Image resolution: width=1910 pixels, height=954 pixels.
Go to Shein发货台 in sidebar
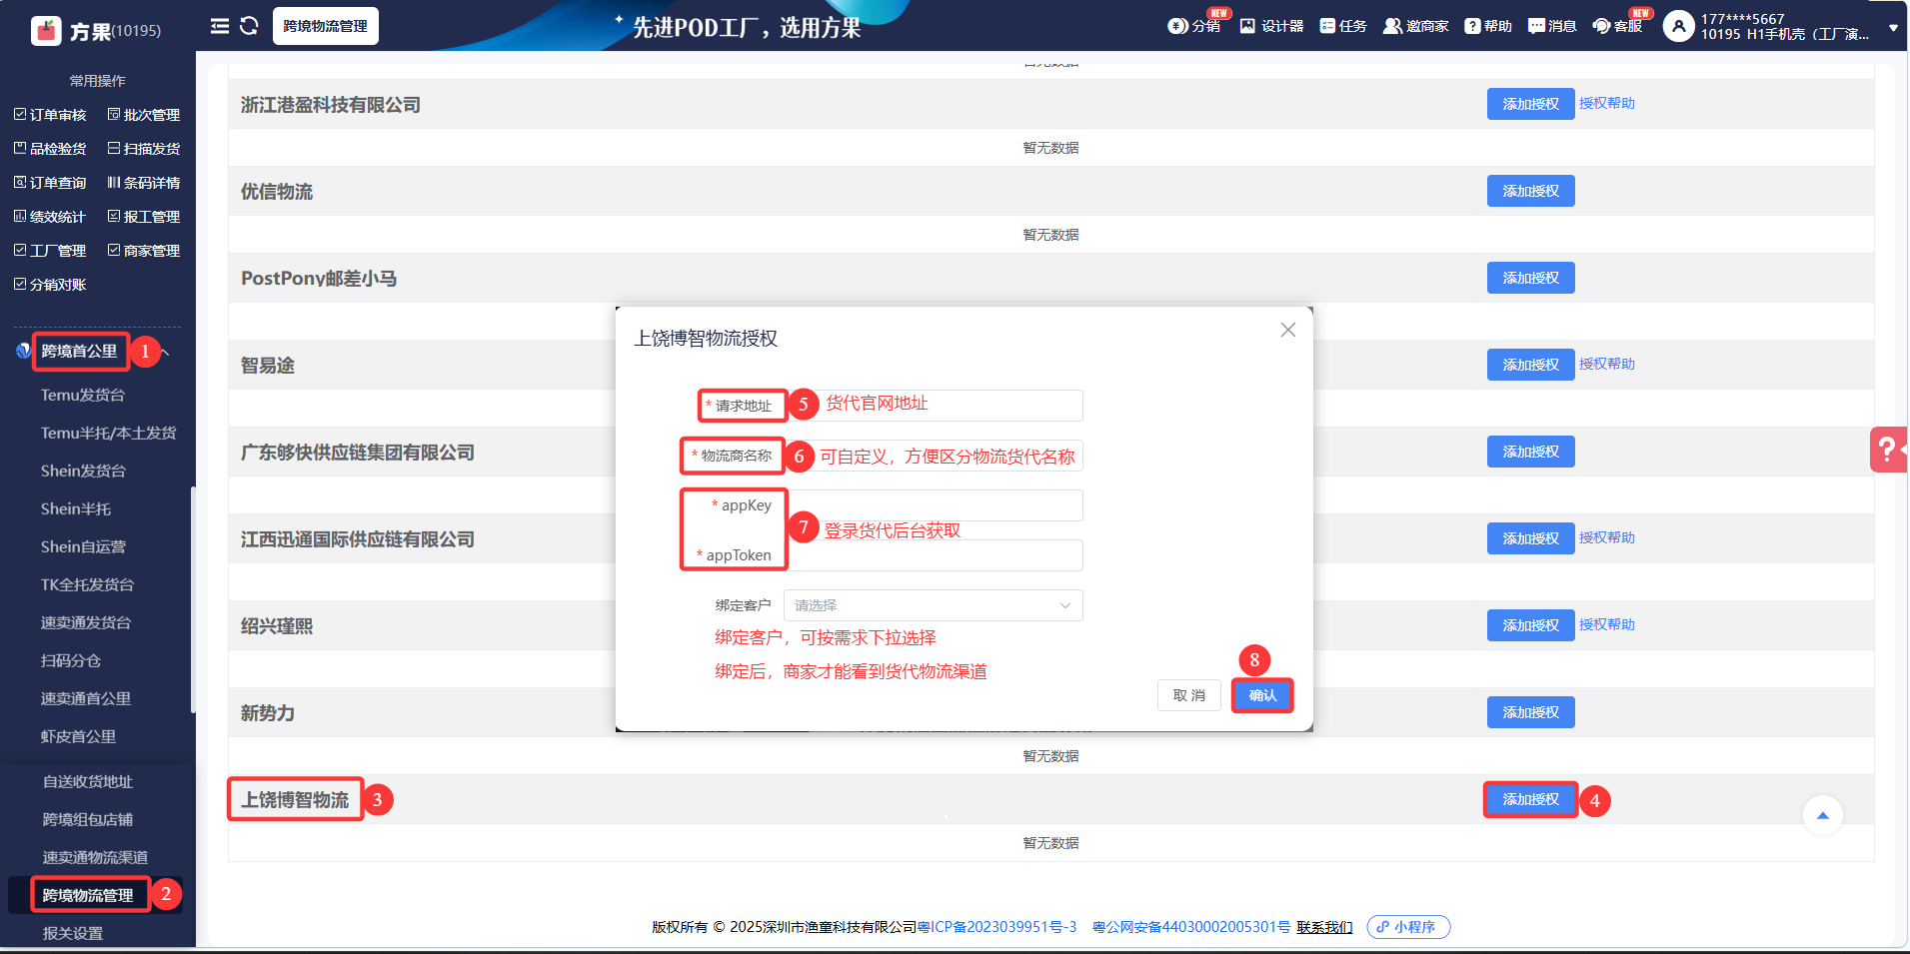83,472
